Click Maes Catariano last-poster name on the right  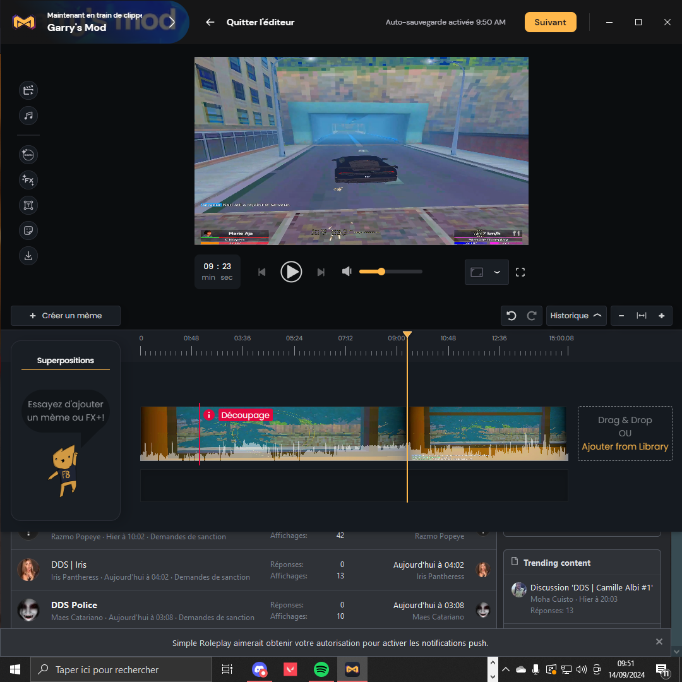click(x=438, y=617)
